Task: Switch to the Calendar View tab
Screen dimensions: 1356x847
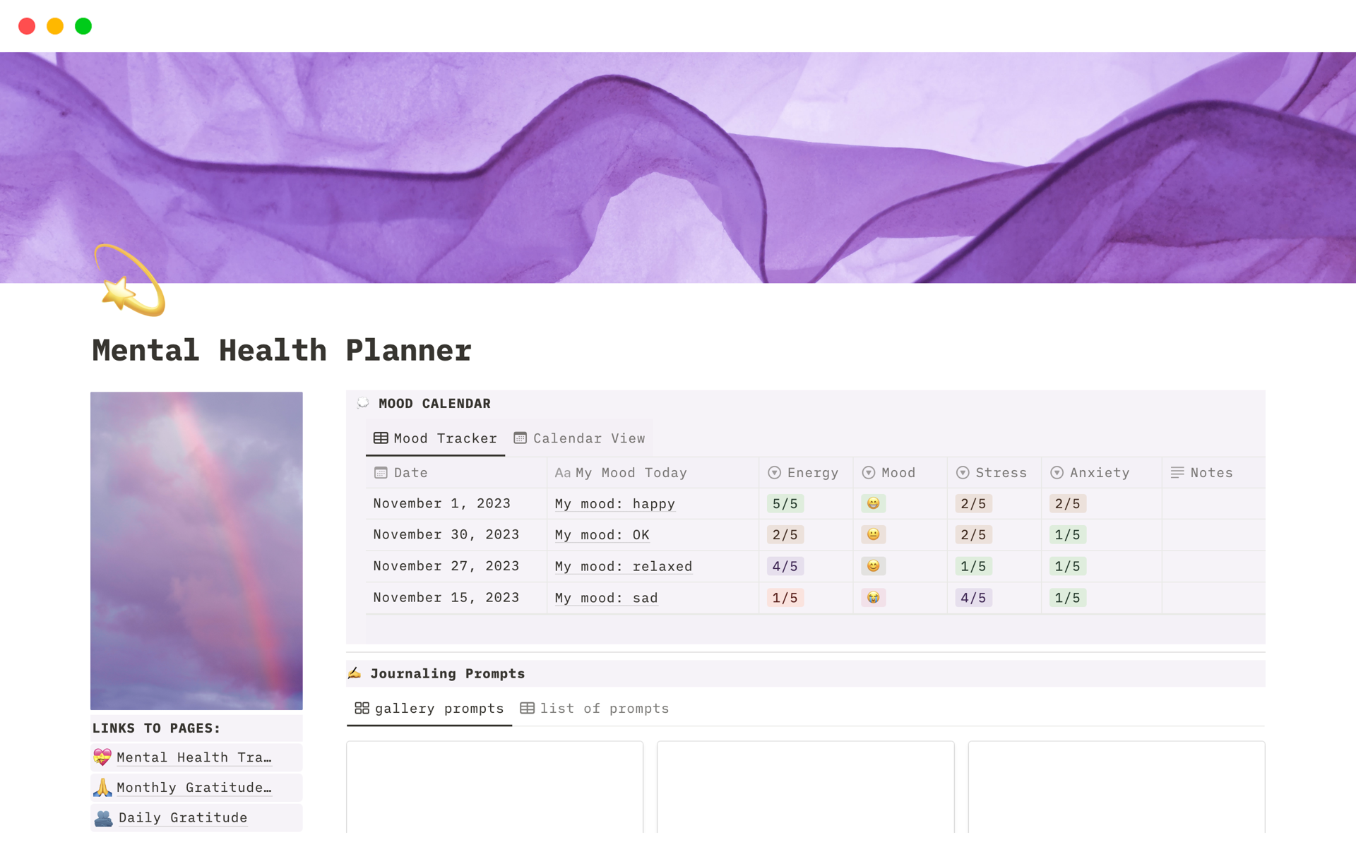Action: point(579,438)
